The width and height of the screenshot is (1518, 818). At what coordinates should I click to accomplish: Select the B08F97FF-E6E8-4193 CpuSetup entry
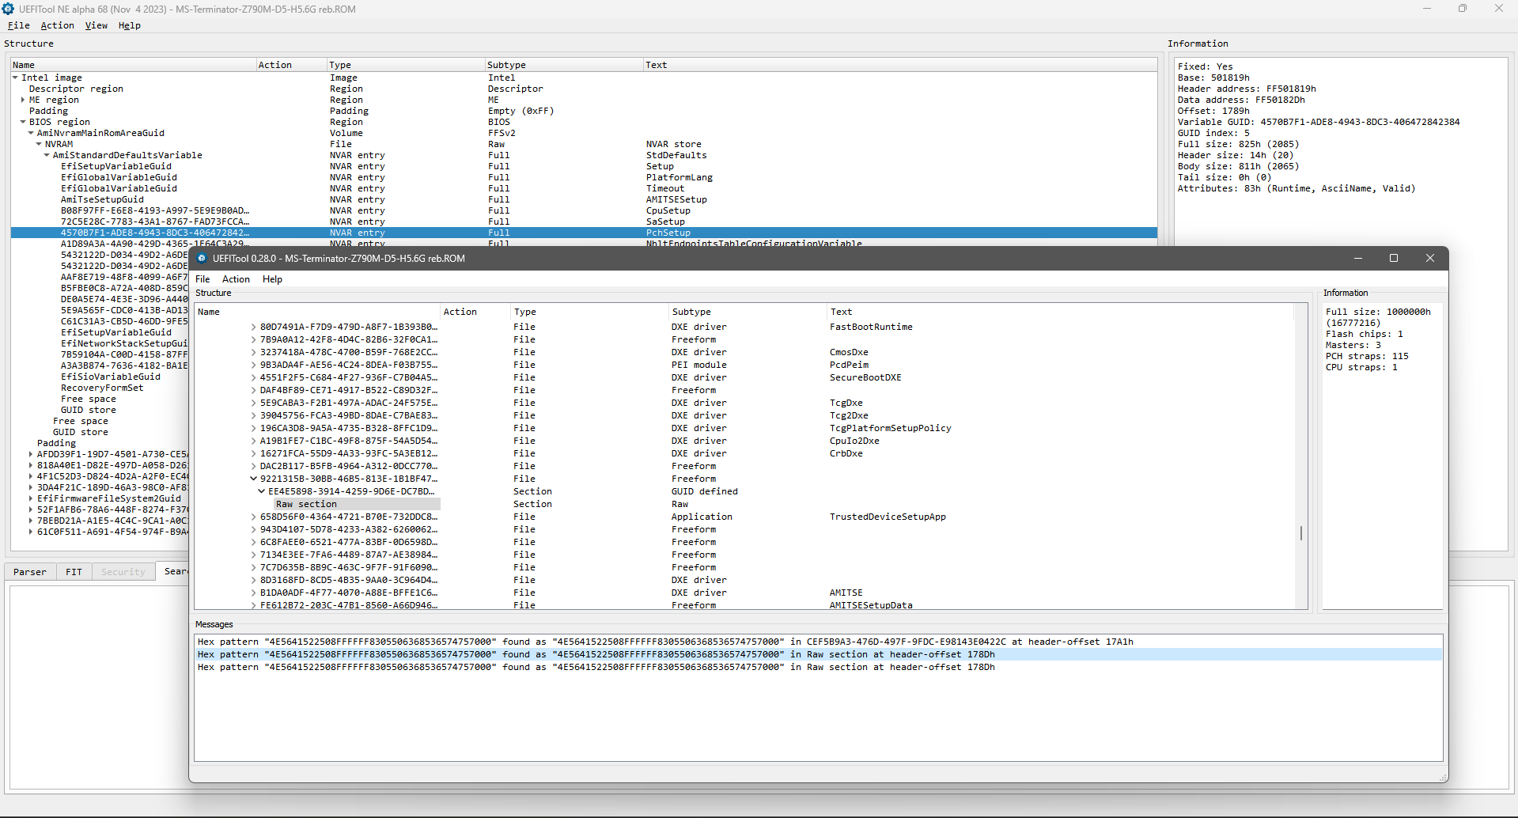tap(584, 210)
